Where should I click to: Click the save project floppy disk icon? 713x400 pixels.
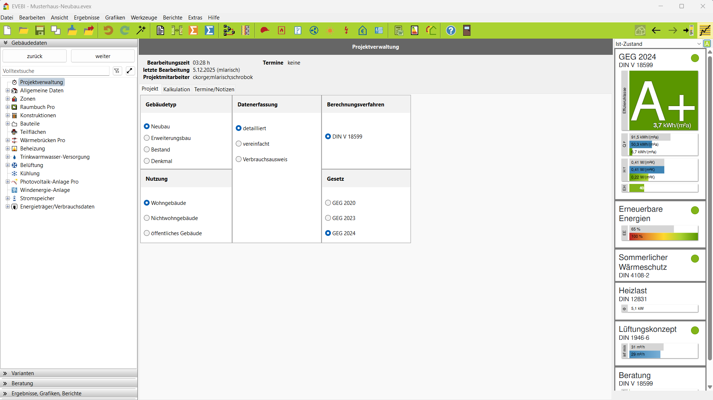[40, 31]
